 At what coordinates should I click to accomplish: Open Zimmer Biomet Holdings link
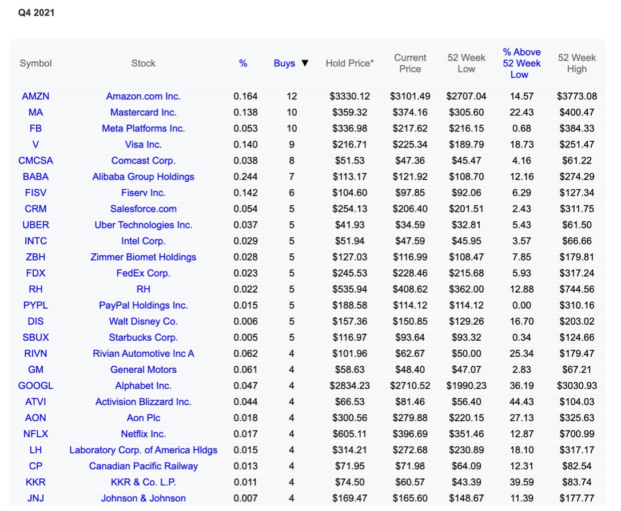coord(144,257)
